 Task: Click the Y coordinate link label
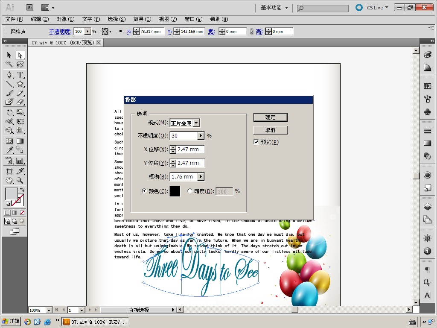(x=169, y=32)
